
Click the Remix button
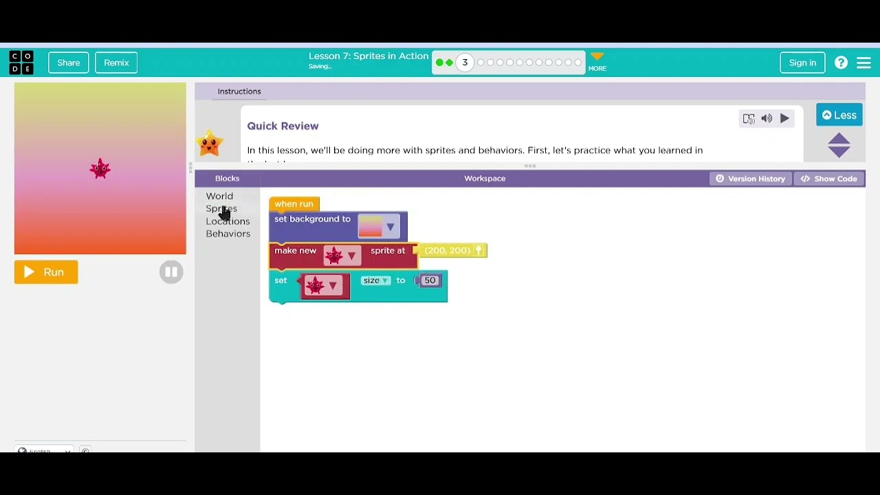click(x=116, y=63)
